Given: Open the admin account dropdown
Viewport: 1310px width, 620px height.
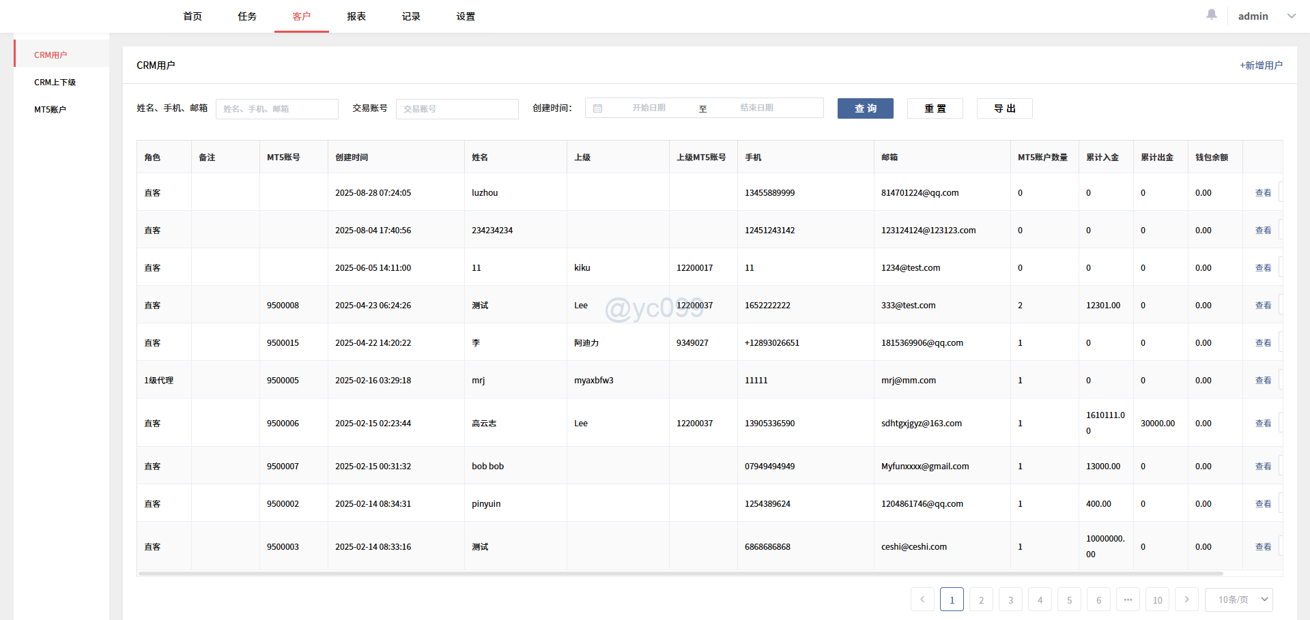Looking at the screenshot, I should (x=1266, y=16).
